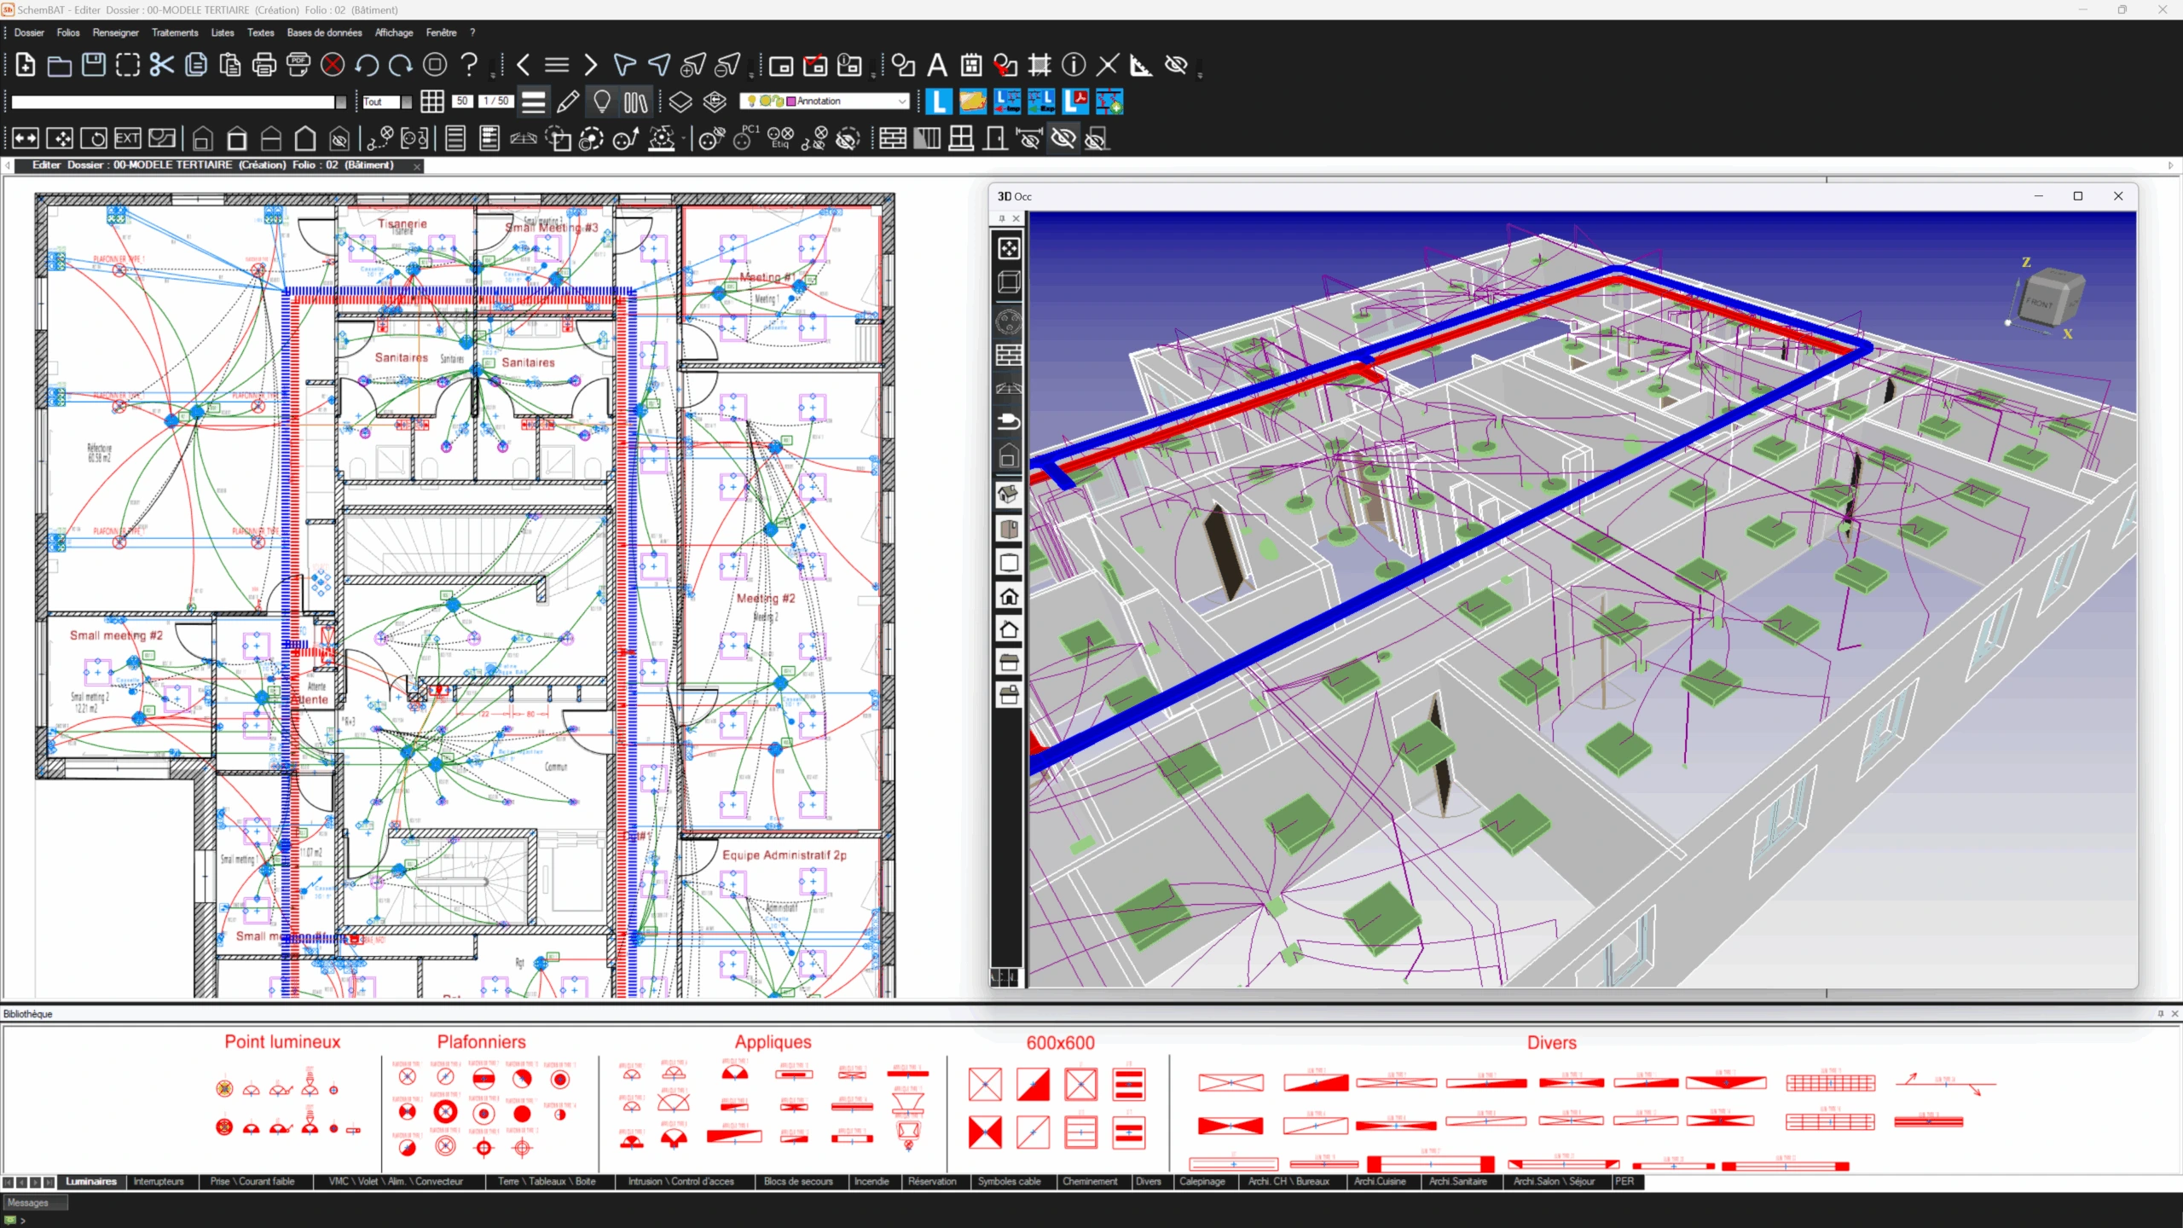The width and height of the screenshot is (2183, 1228).
Task: Select the text tool letter A icon
Action: pyautogui.click(x=937, y=65)
